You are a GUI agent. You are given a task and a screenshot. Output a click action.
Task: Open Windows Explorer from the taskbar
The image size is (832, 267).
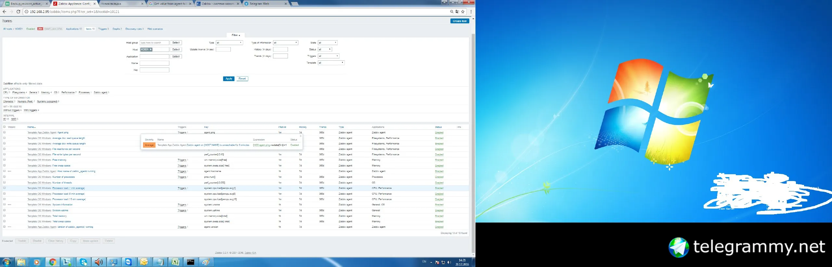21,262
